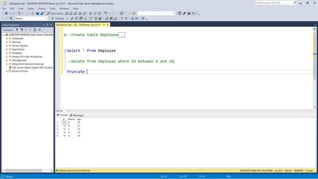Expand the Security node
Image resolution: width=318 pixels, height=179 pixels.
click(x=7, y=42)
